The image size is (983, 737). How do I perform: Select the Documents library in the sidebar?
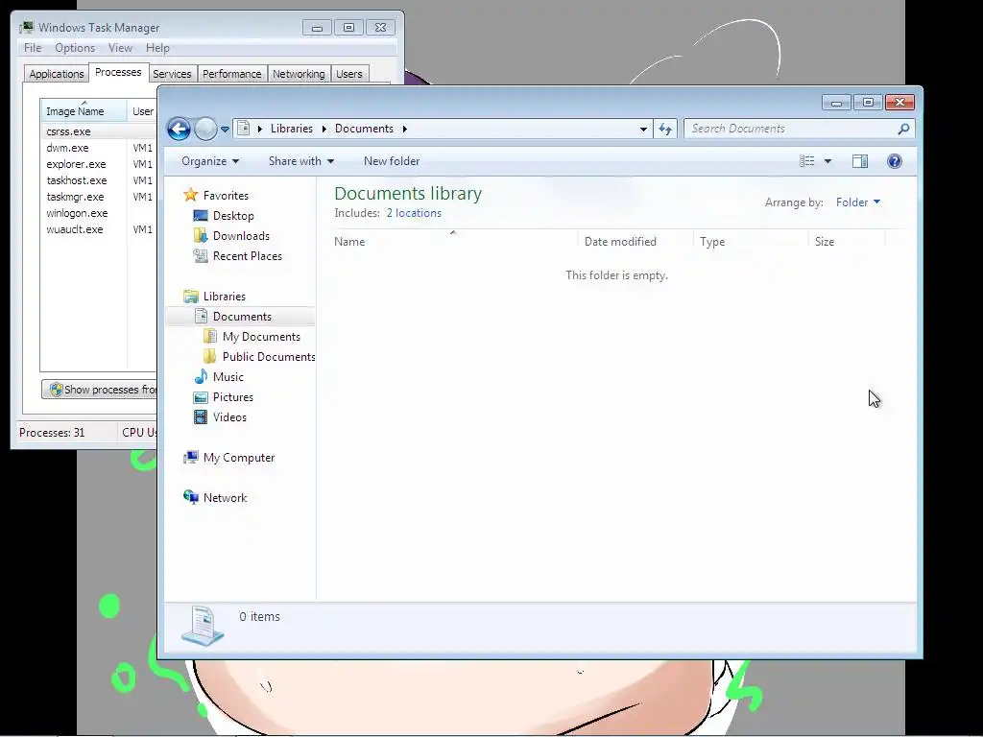coord(242,317)
